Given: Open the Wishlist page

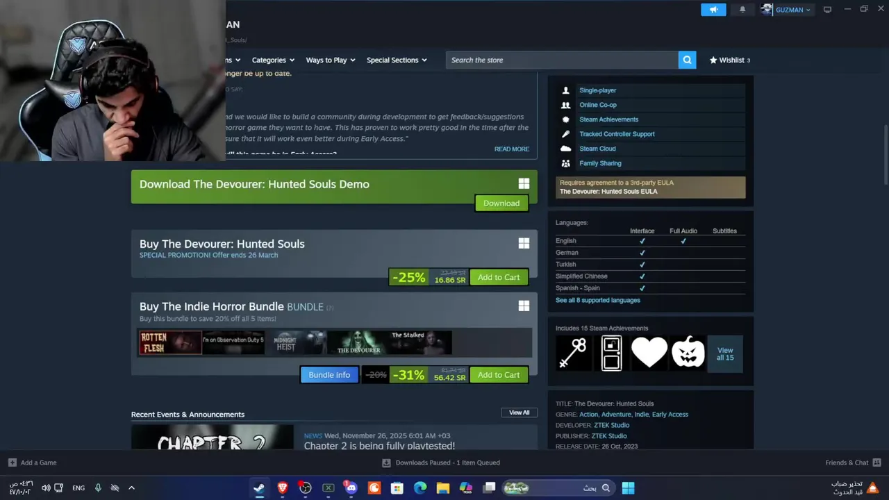Looking at the screenshot, I should [731, 60].
